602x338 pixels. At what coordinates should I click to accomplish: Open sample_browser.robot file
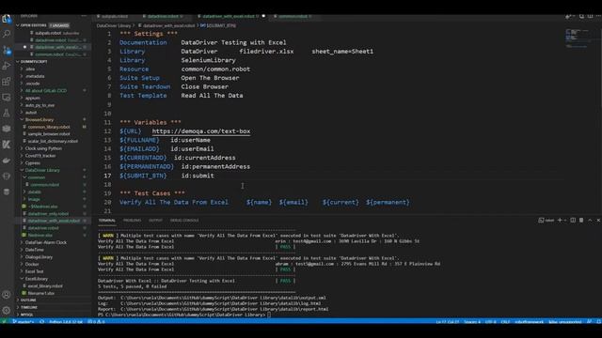pos(49,134)
